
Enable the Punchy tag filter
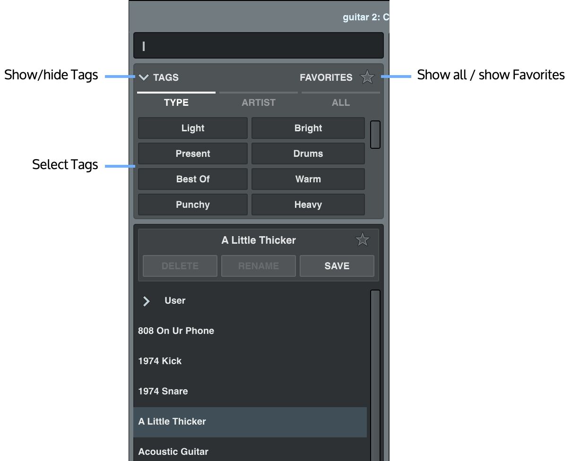click(x=192, y=205)
